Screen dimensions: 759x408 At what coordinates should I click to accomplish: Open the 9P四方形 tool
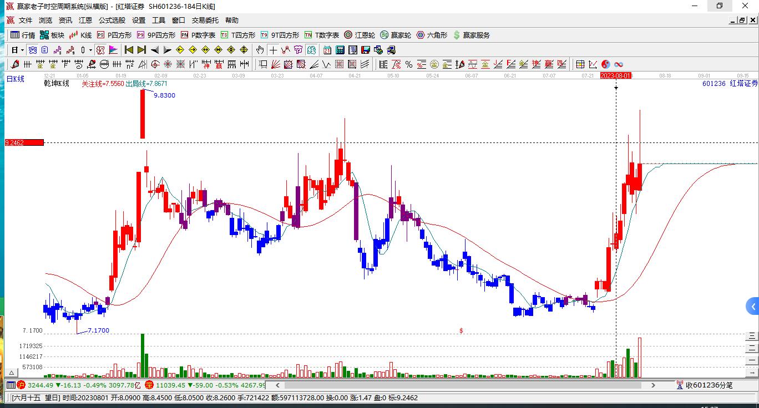tap(156, 35)
